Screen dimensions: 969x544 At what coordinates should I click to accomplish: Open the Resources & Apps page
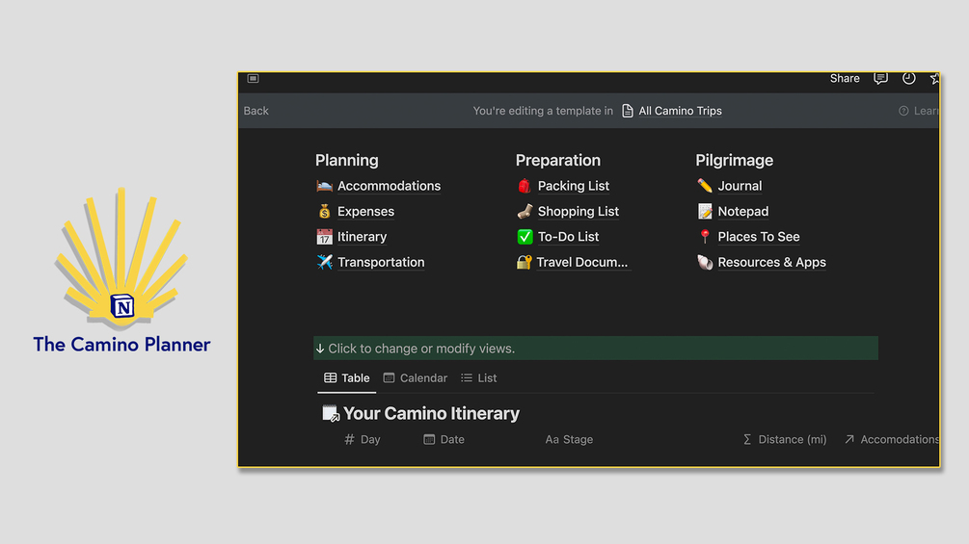(x=771, y=262)
